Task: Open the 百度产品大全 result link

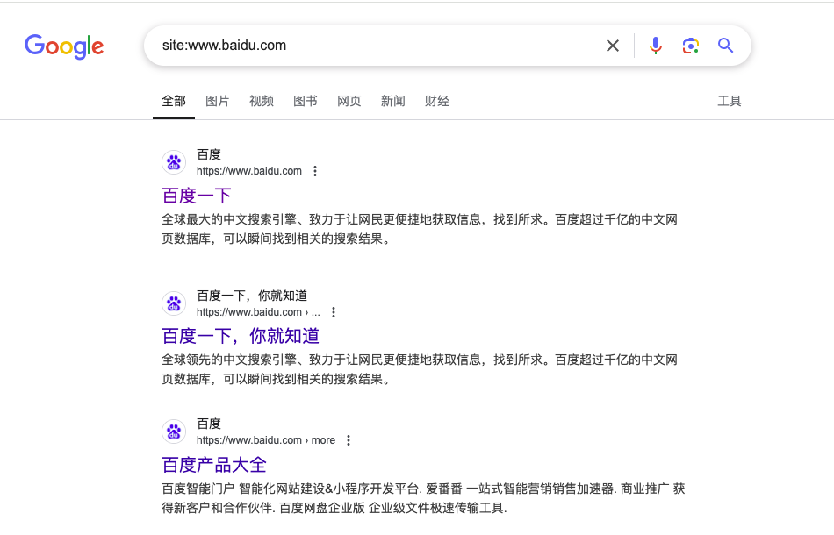Action: (x=214, y=464)
